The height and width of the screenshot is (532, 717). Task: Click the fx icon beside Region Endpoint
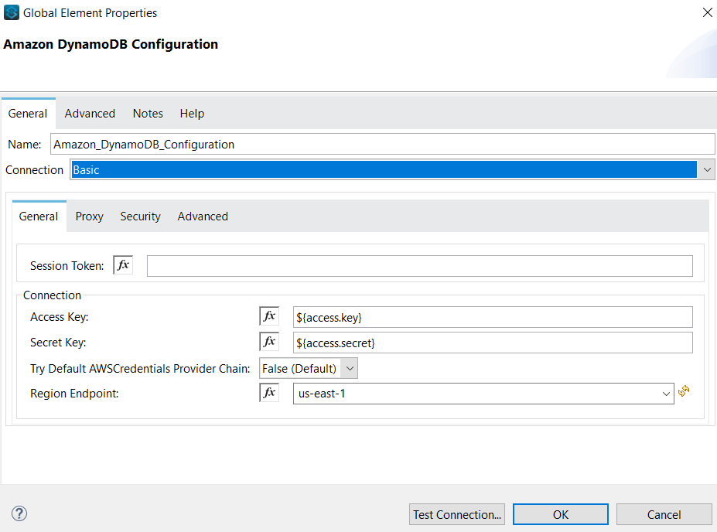(x=268, y=392)
